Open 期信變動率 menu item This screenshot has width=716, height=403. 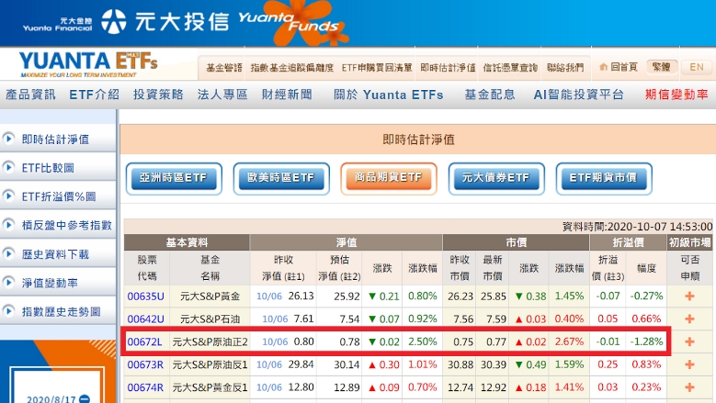[676, 95]
